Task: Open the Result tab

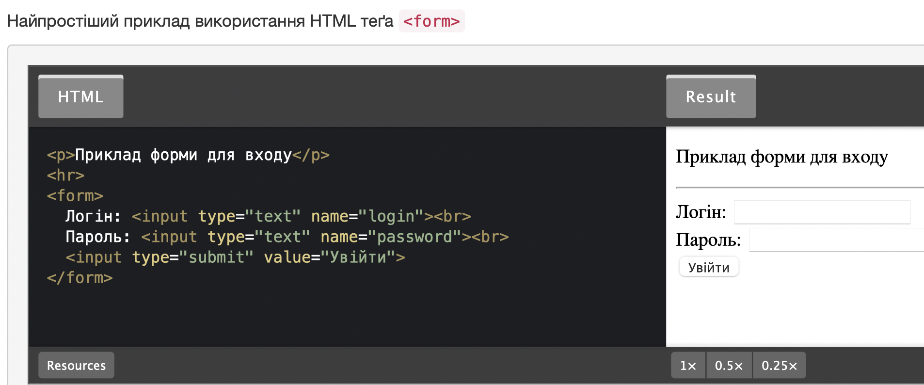Action: coord(711,96)
